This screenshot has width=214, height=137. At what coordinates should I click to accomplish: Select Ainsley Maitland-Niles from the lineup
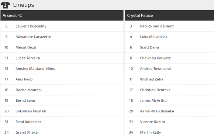tap(35, 68)
